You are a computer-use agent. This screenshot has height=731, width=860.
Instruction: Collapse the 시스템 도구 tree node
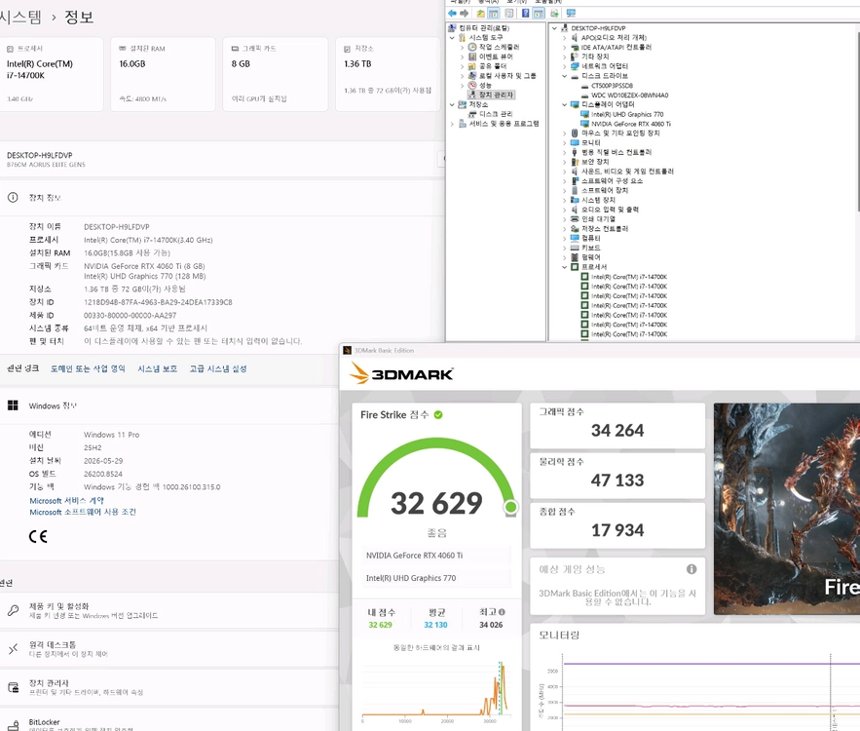452,38
